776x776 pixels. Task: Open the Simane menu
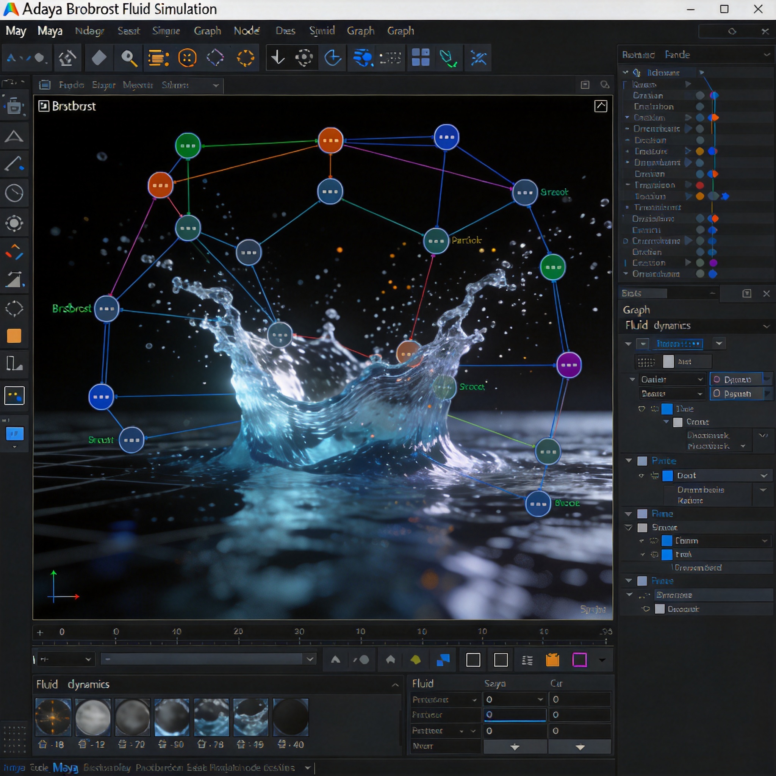click(166, 31)
